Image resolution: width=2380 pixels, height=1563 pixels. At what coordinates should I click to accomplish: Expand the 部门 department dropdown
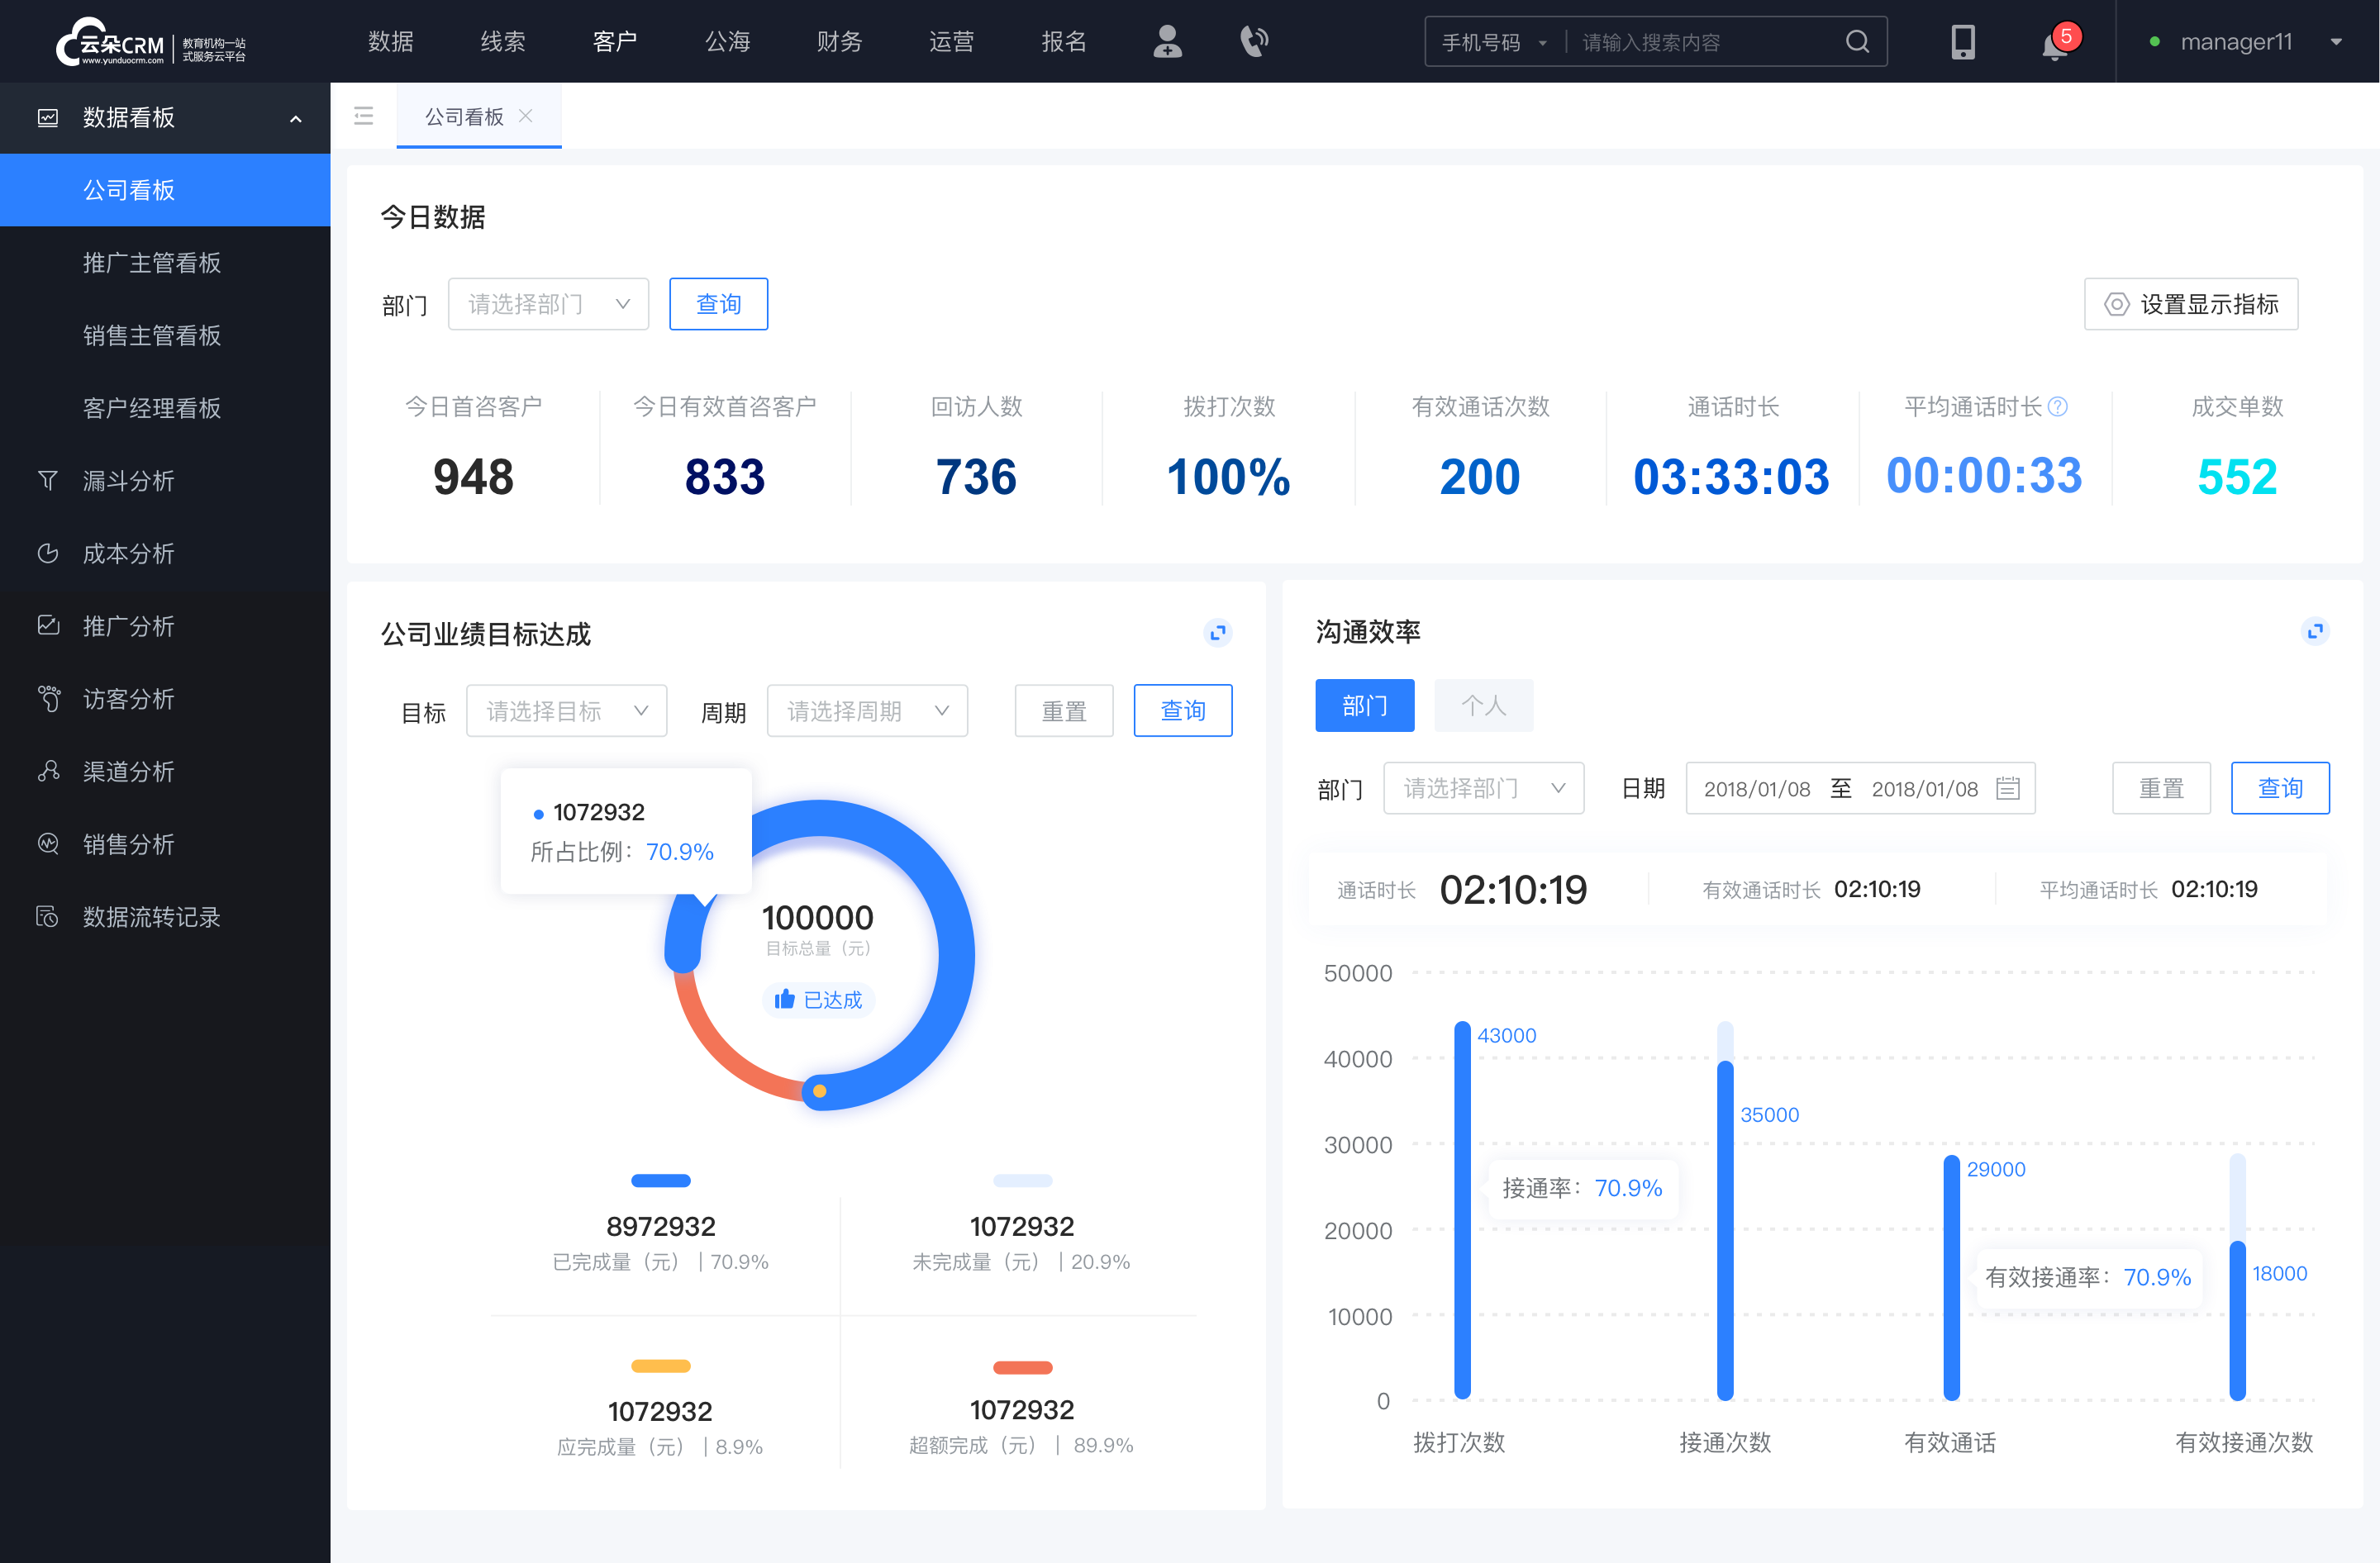pos(546,302)
